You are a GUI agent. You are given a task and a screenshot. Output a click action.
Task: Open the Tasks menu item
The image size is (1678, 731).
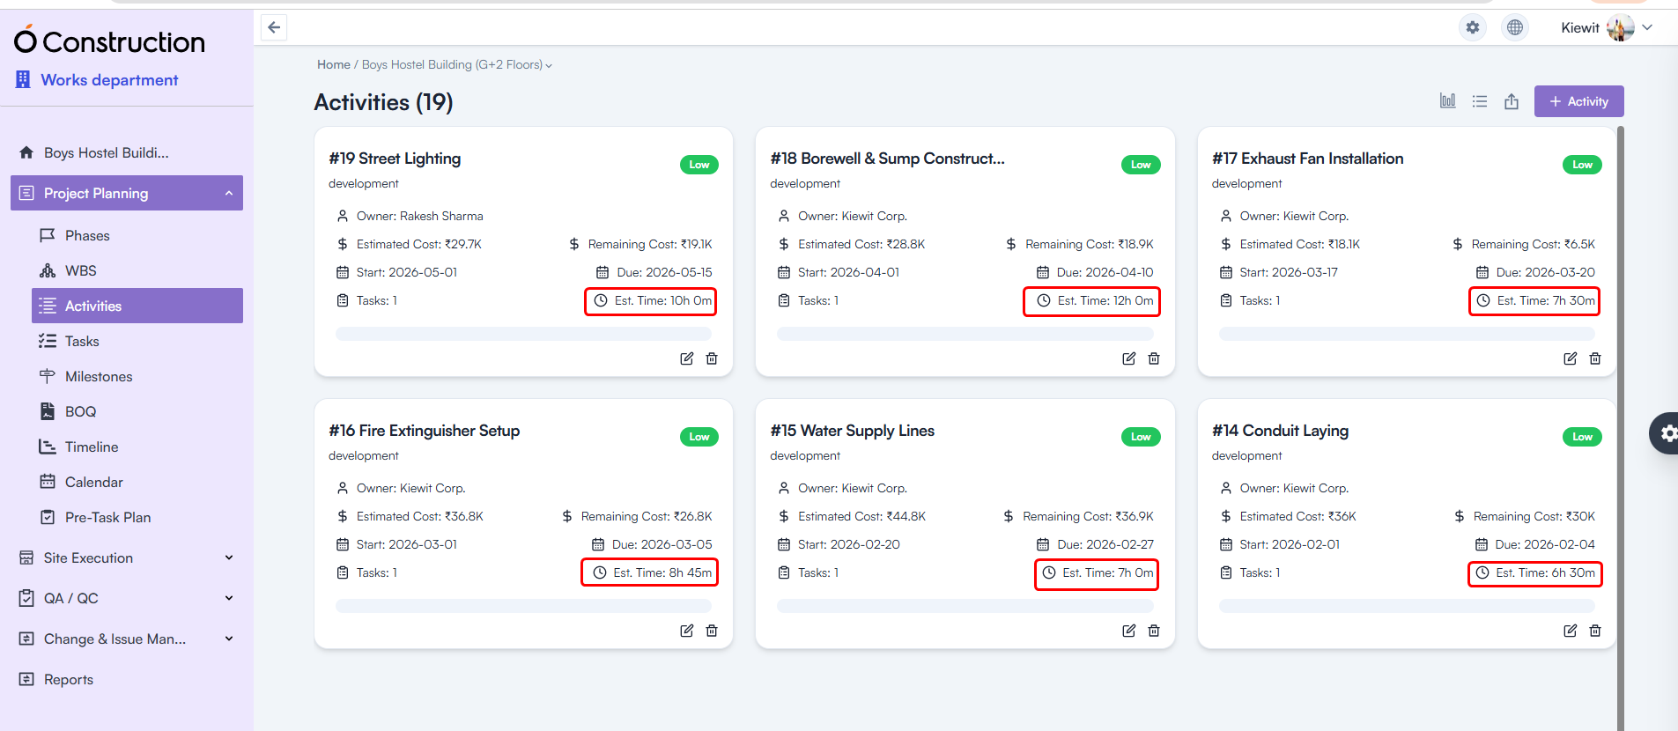point(82,341)
